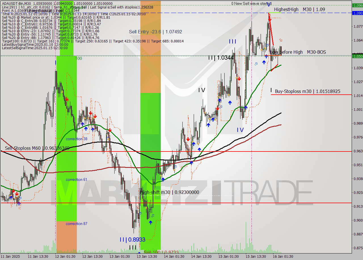The width and height of the screenshot is (363, 260).
Task: Click the green 1.096 price tag on axis
Action: pos(357,5)
